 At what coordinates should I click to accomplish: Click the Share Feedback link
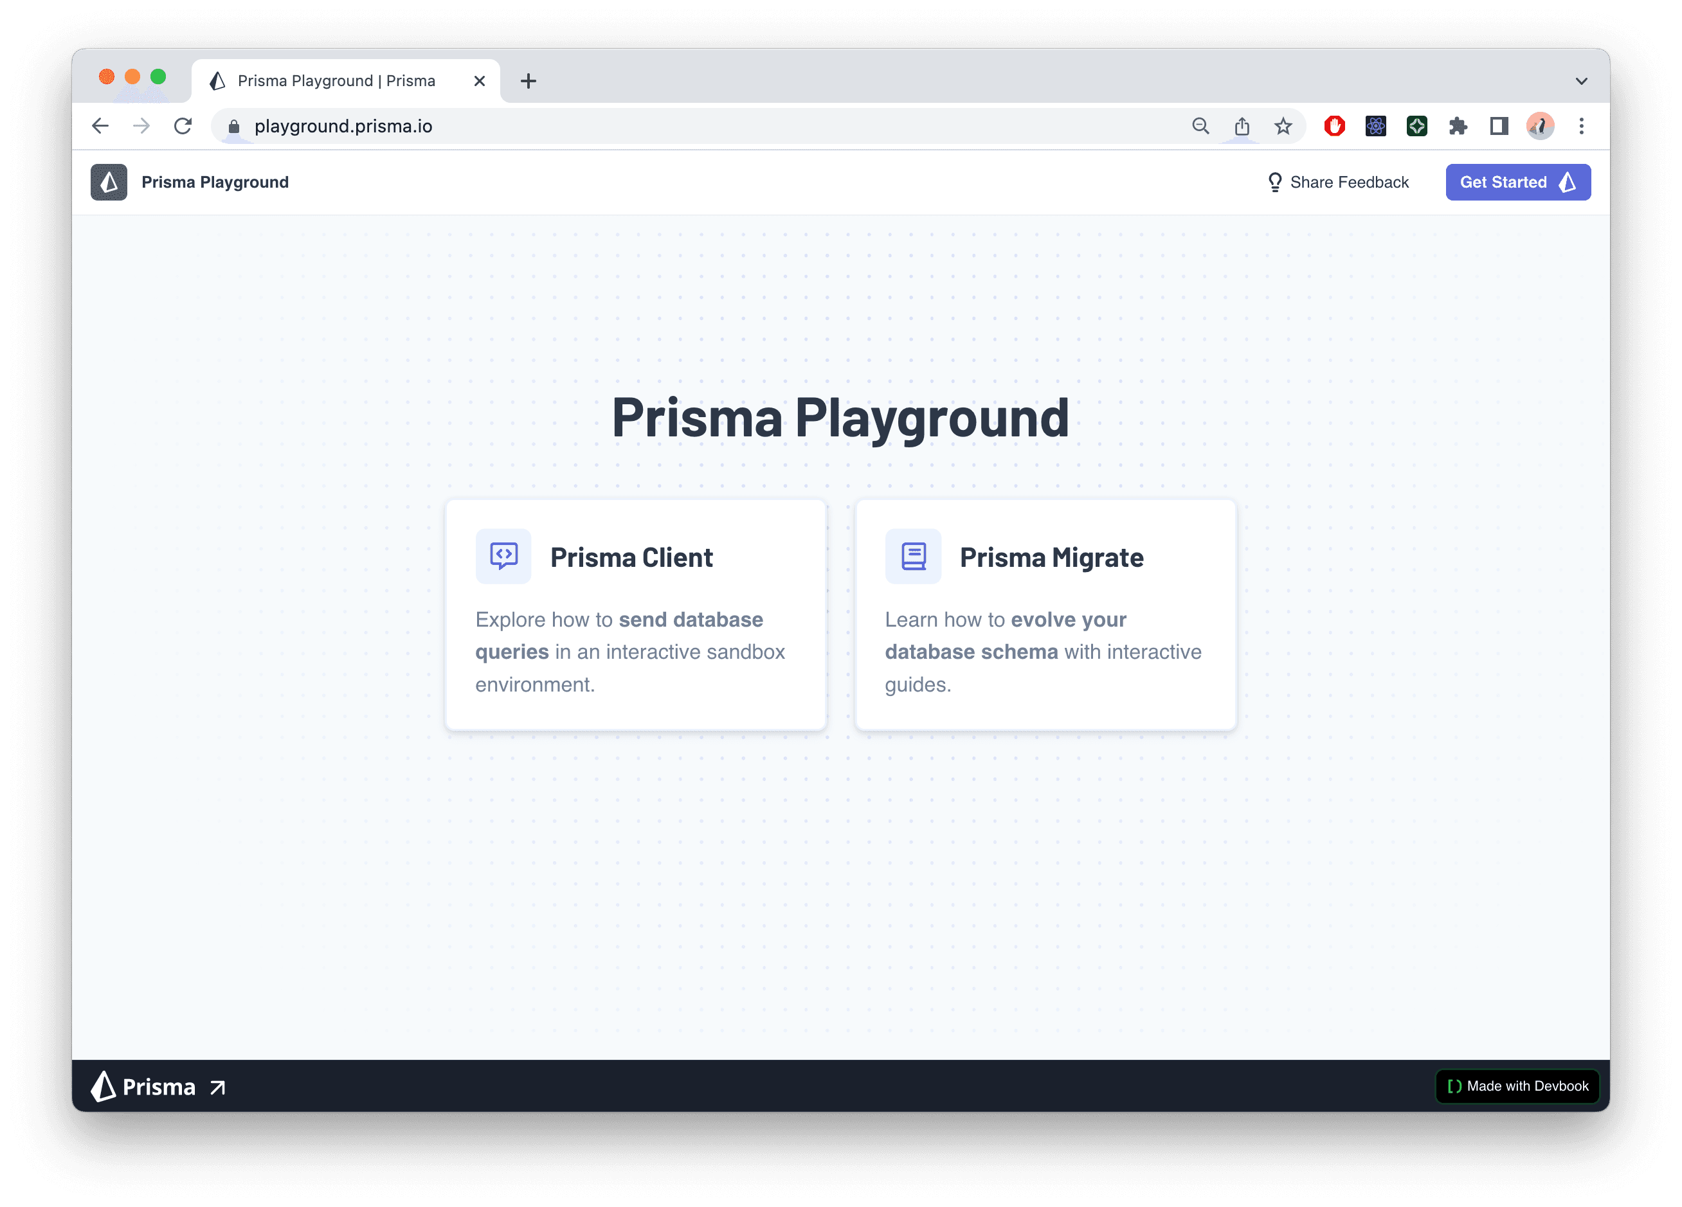pos(1338,183)
